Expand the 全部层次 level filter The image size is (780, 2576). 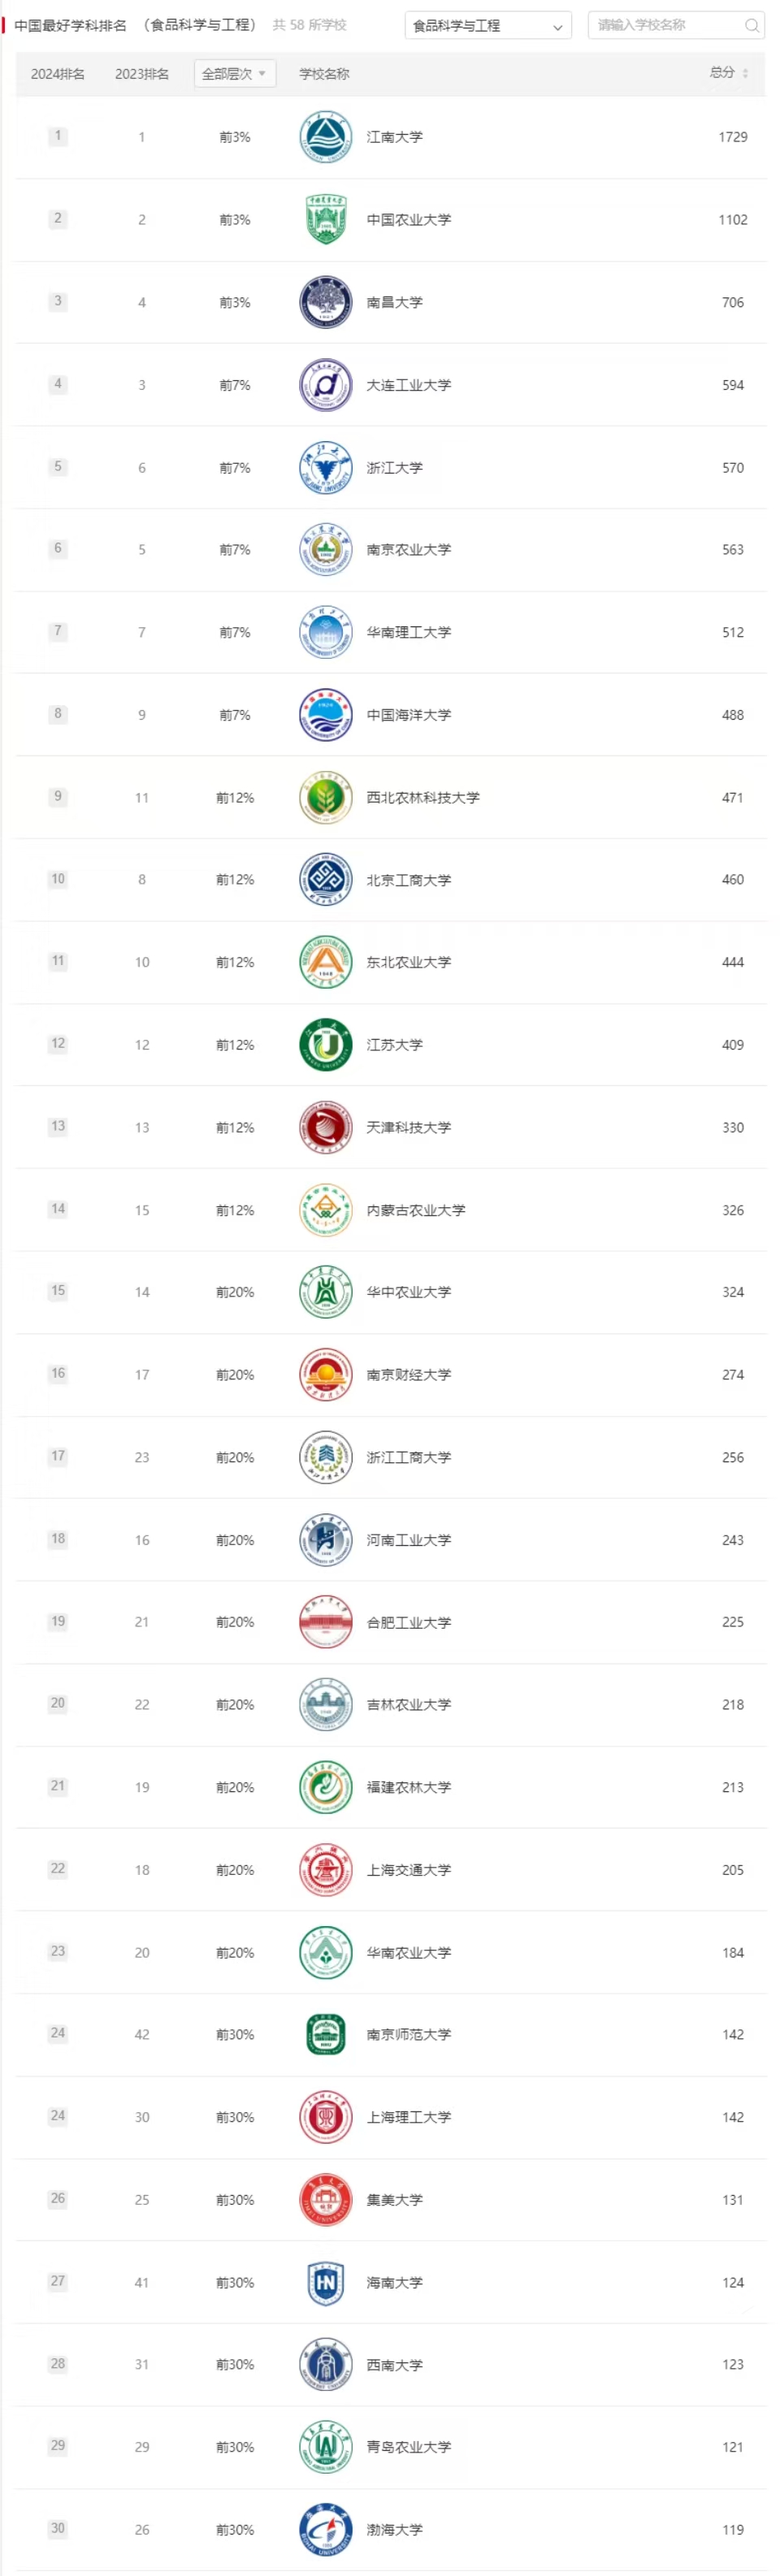pyautogui.click(x=234, y=74)
